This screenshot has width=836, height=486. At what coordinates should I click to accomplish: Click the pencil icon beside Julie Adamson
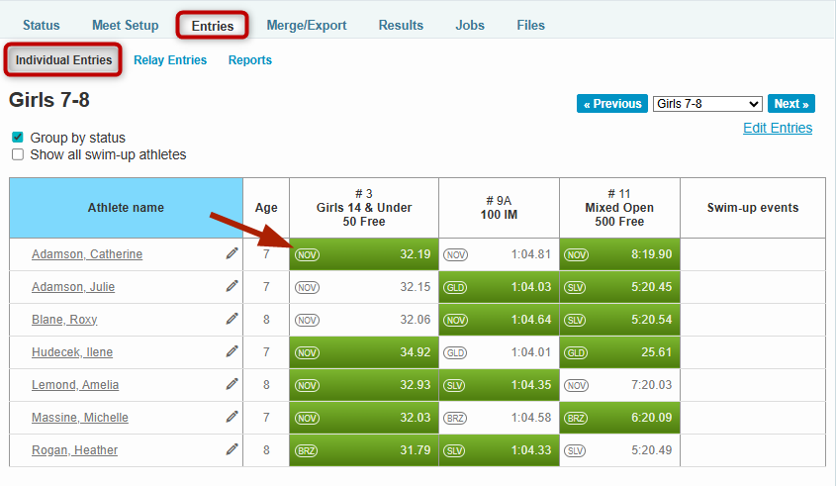point(232,286)
